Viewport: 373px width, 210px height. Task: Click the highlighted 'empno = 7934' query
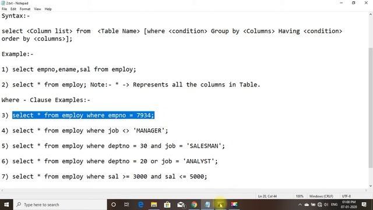83,116
